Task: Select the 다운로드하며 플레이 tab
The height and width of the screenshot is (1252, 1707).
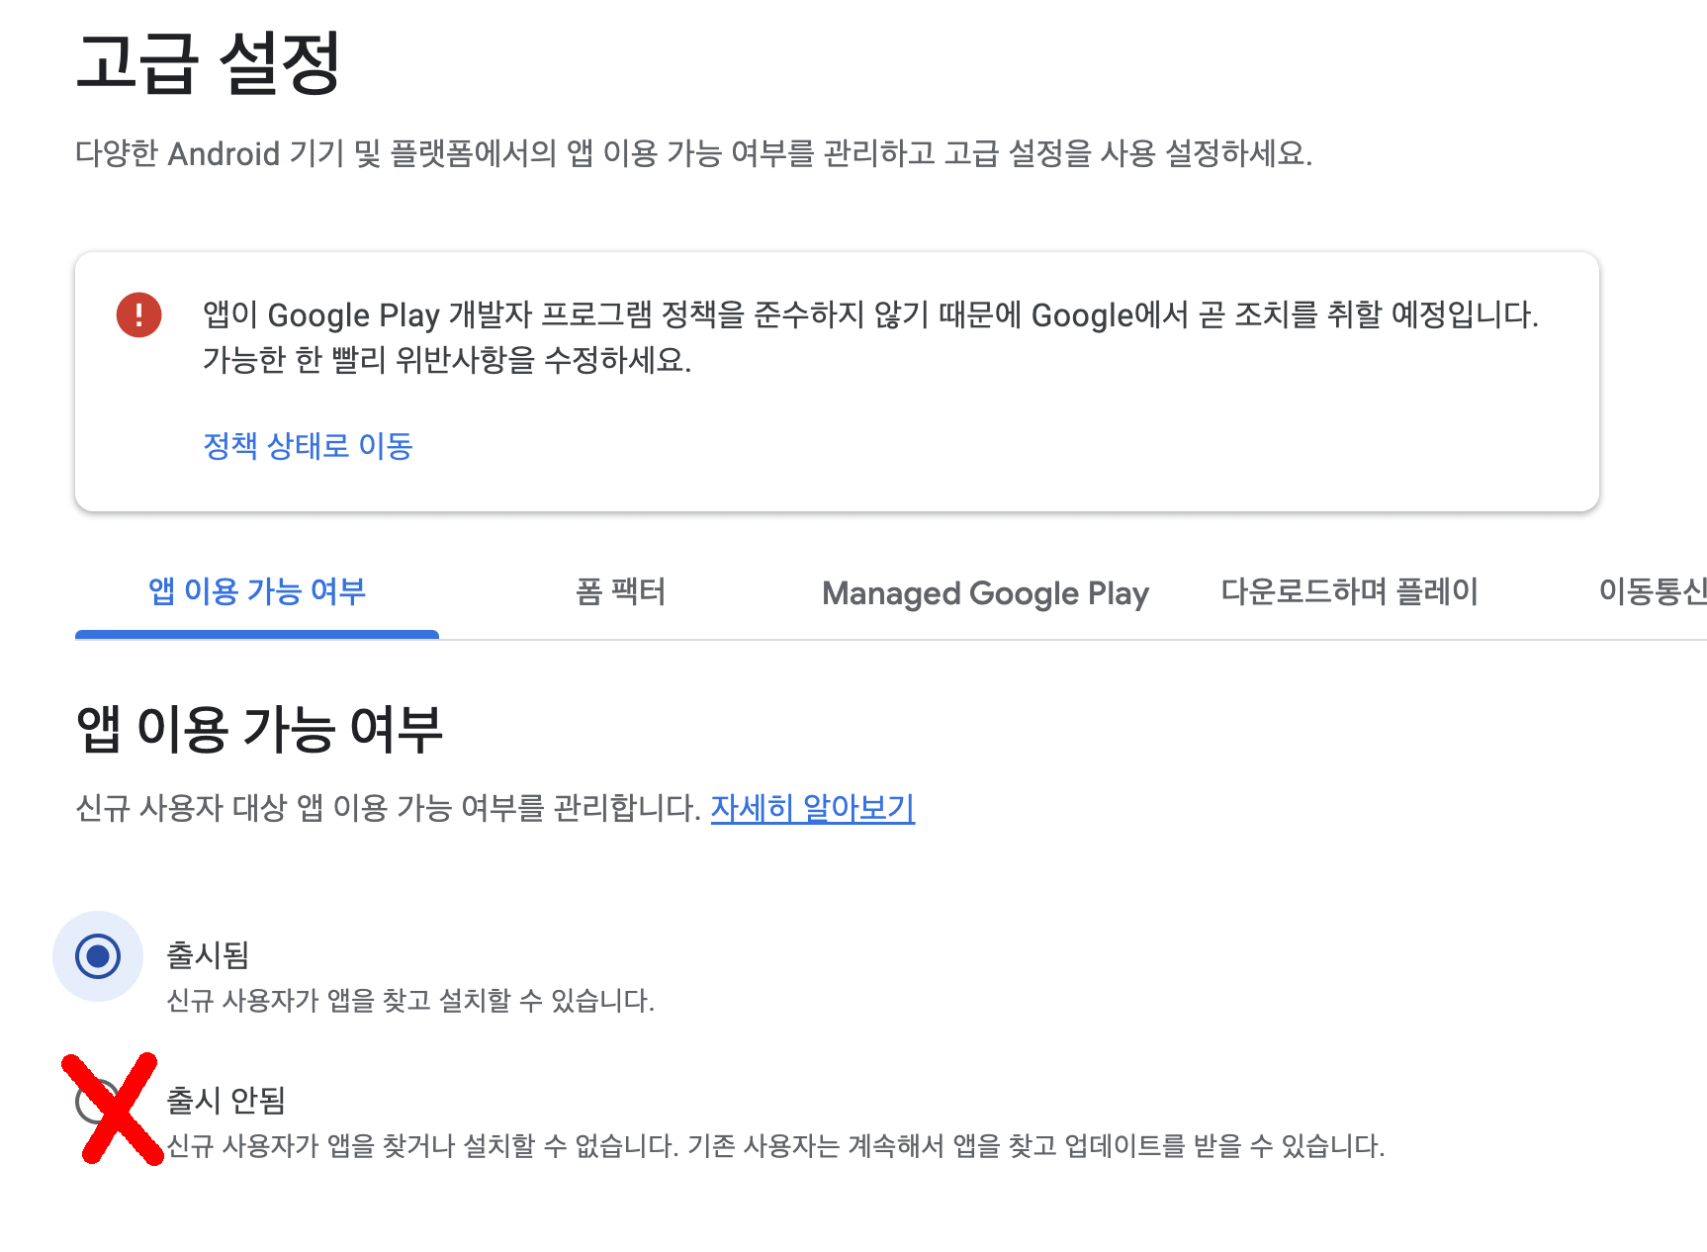Action: pos(1349,592)
